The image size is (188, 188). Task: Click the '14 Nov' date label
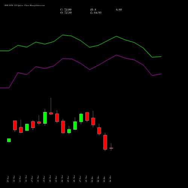click(x=26, y=179)
